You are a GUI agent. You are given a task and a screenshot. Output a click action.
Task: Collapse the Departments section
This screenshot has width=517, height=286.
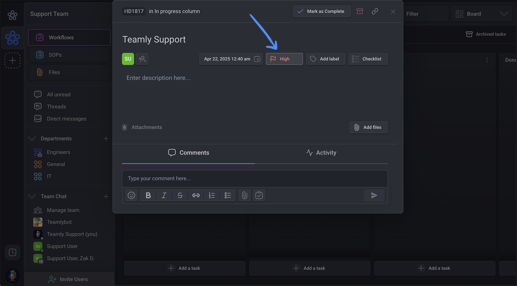coord(32,139)
